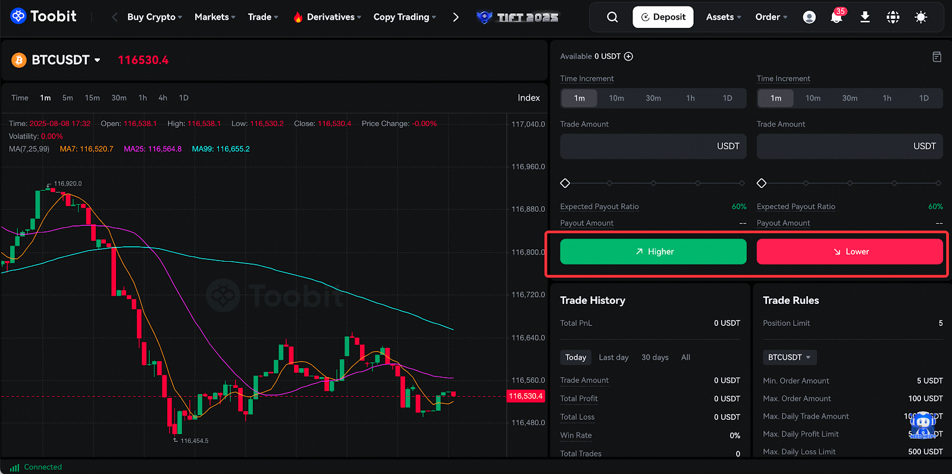Viewport: 952px width, 474px height.
Task: Click the Index chart option
Action: tap(529, 98)
